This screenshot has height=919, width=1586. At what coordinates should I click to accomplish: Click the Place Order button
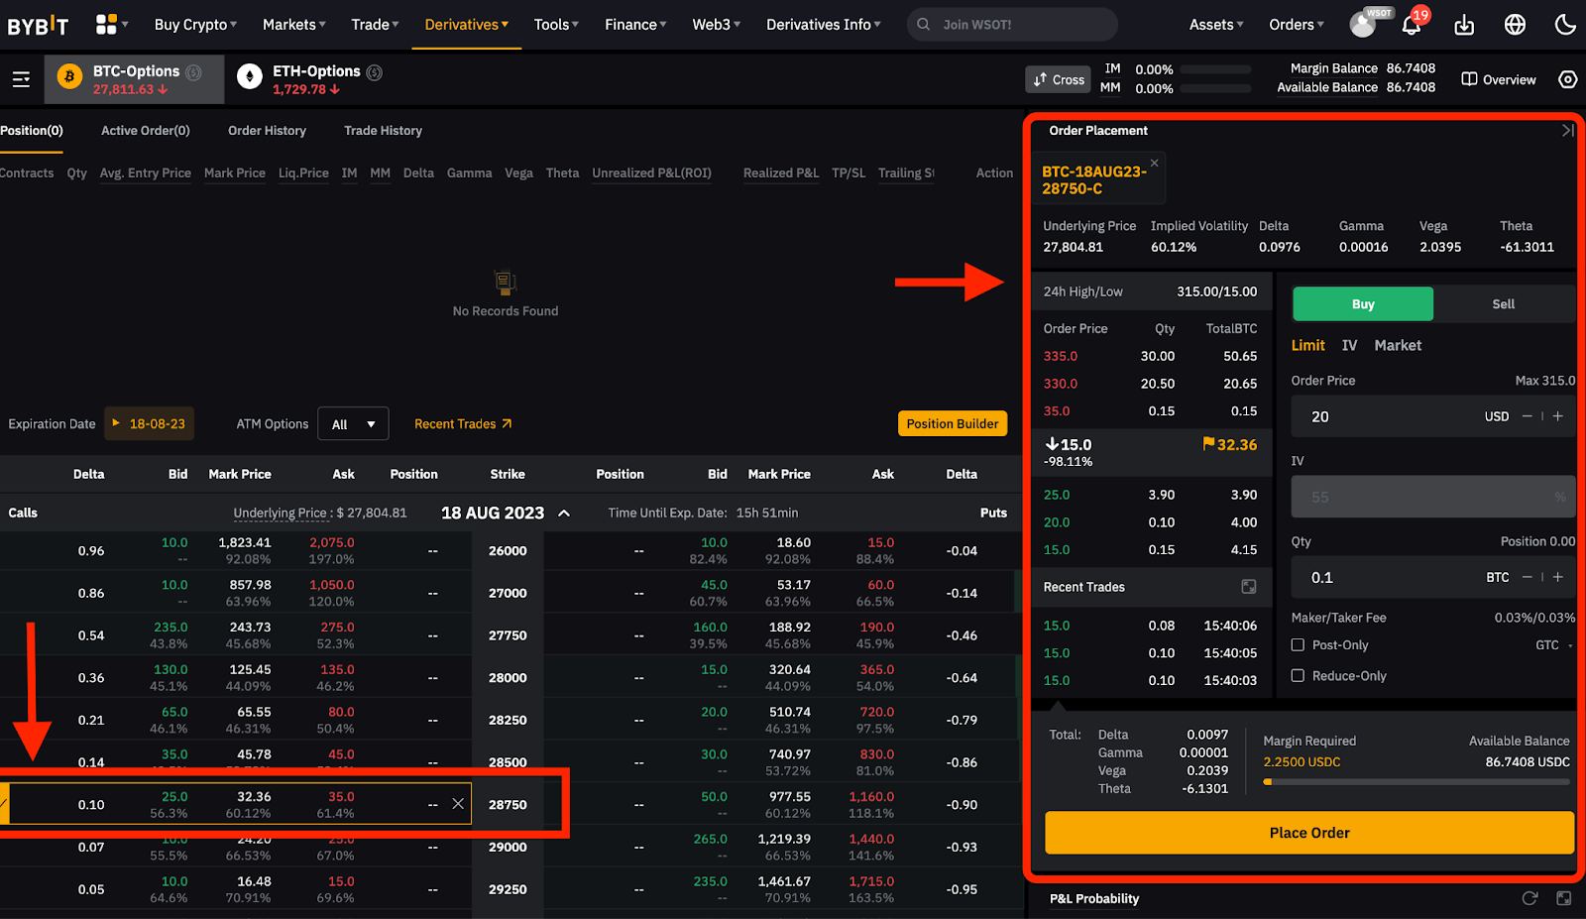[x=1308, y=833]
